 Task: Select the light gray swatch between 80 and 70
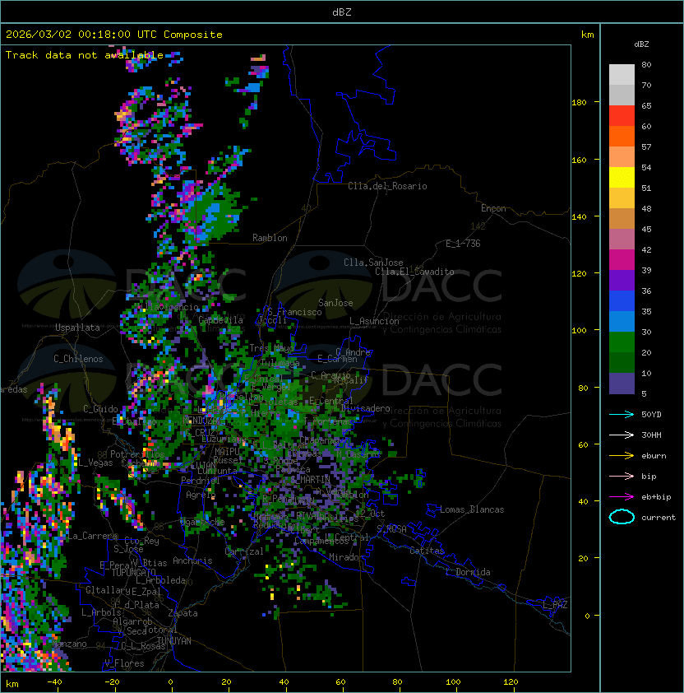[x=622, y=75]
